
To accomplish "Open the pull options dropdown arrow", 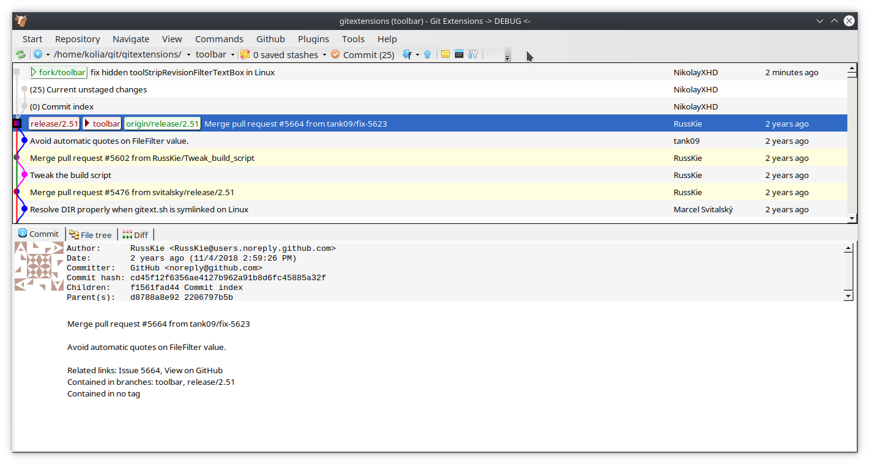I will coord(418,54).
